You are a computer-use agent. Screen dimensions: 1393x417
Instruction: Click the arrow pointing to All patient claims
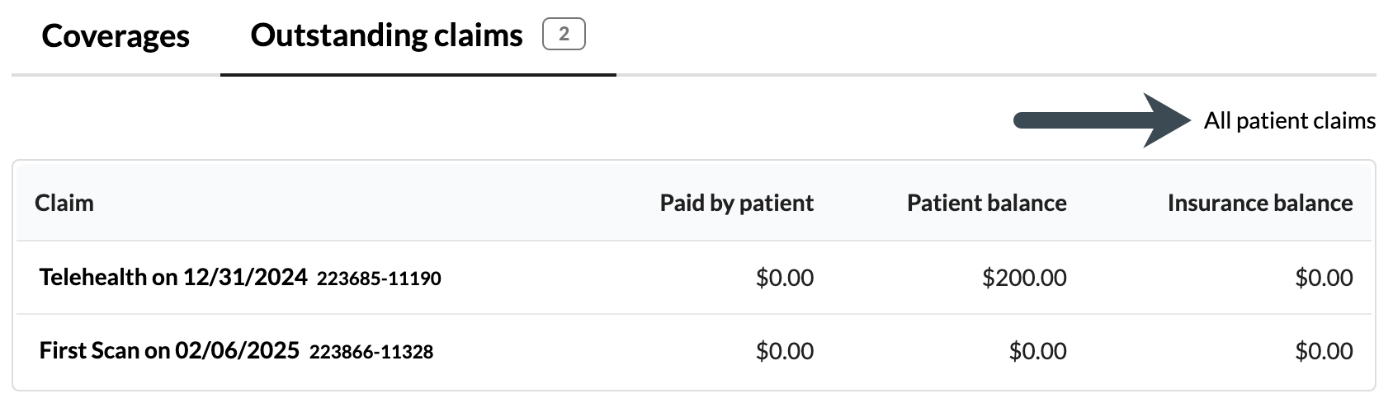point(1102,121)
